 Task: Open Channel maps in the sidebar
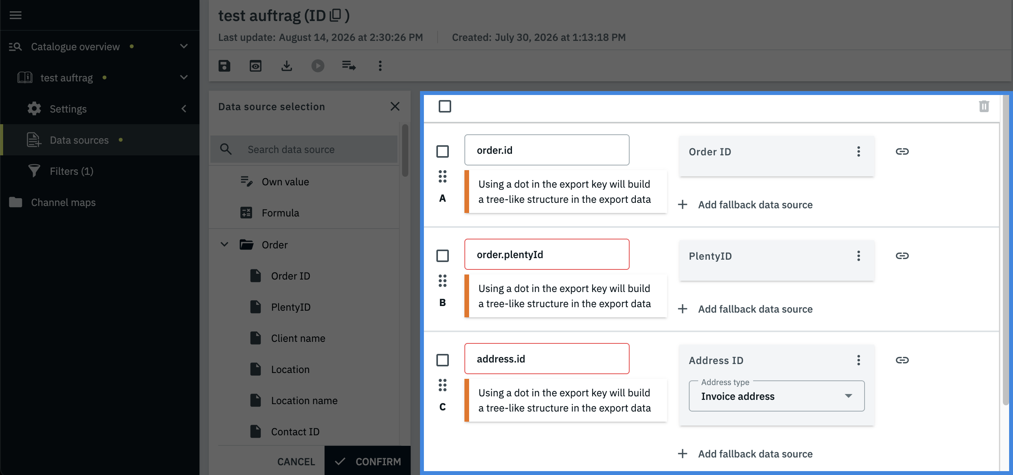pos(100,202)
